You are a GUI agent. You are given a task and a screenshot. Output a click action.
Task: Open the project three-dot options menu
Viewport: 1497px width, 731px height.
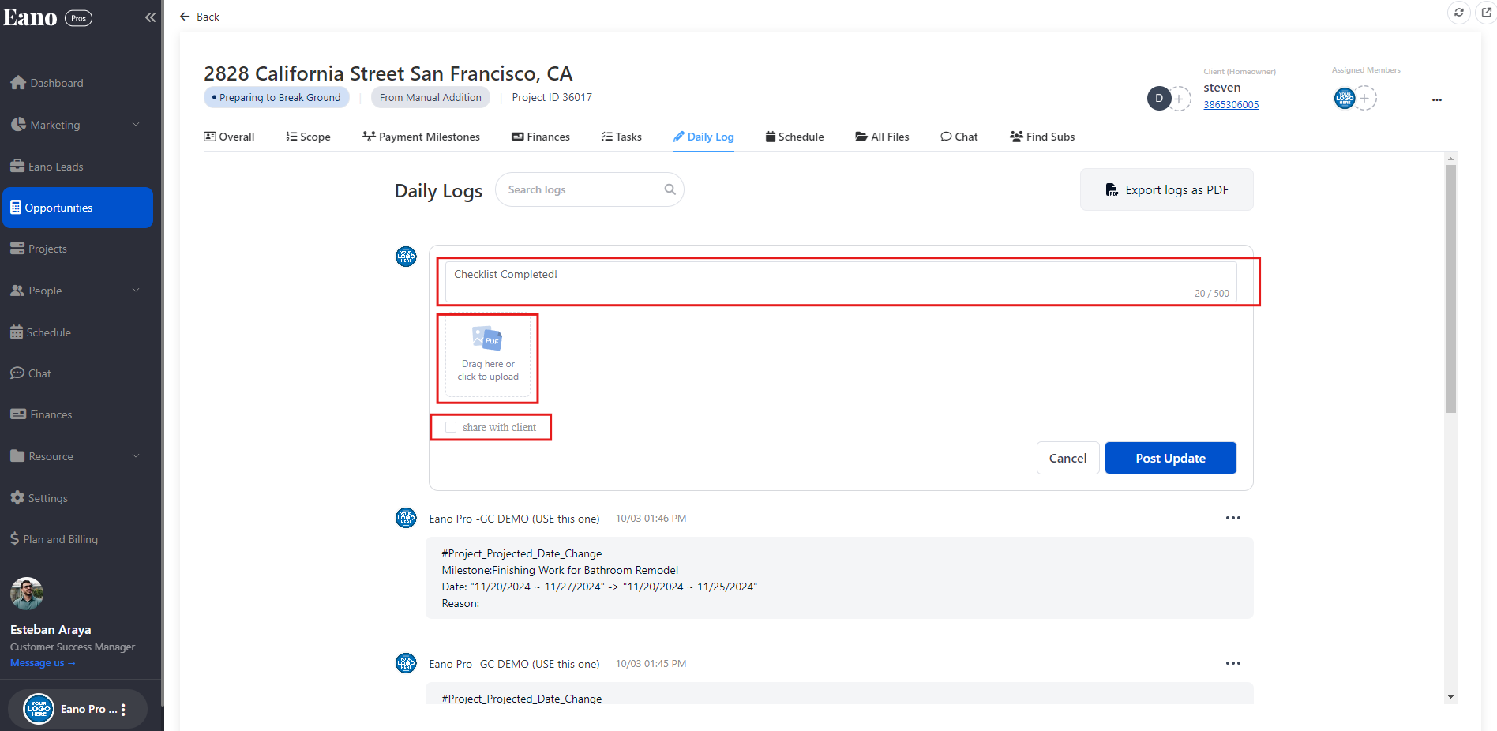1436,100
